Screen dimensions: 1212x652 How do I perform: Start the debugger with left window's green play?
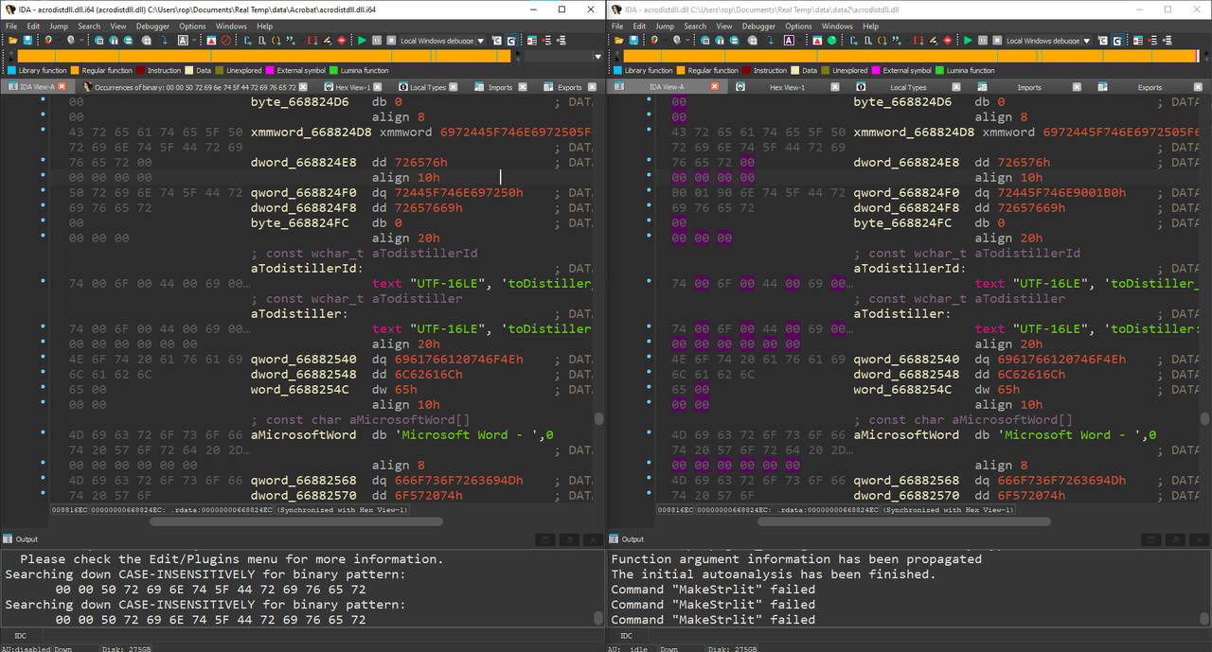pyautogui.click(x=362, y=41)
